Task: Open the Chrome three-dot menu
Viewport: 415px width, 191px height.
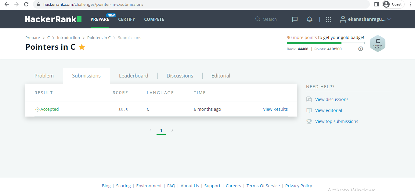Action: (410, 4)
